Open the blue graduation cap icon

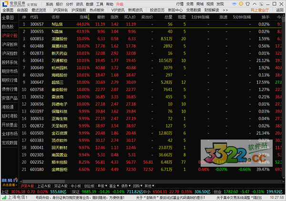point(235,4)
